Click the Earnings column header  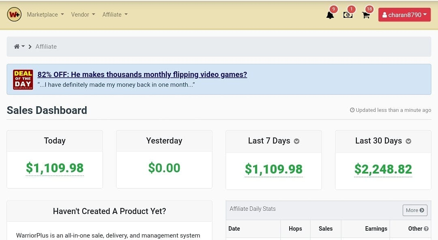coord(376,229)
